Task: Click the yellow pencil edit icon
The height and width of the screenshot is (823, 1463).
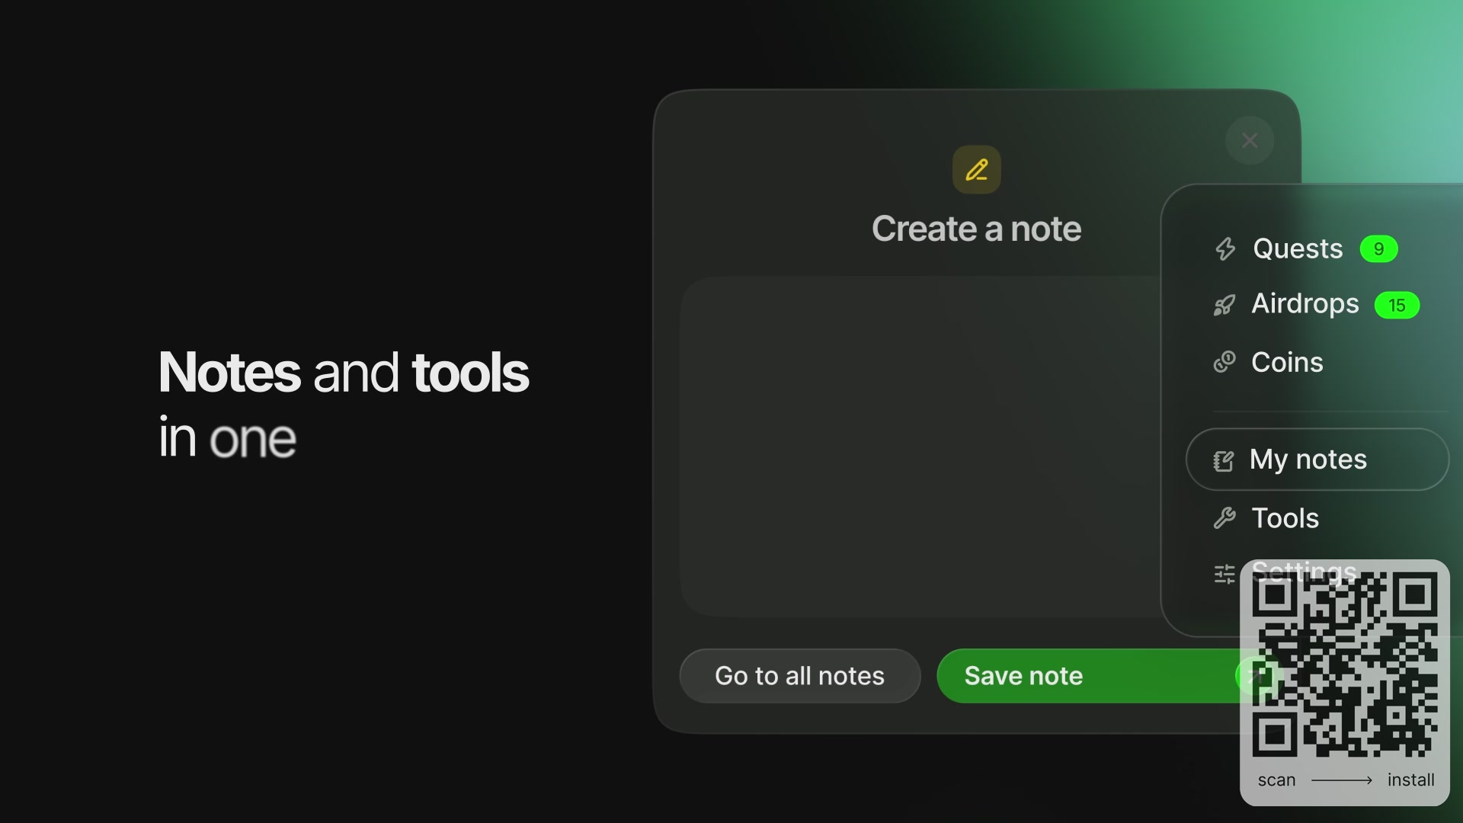Action: [x=977, y=169]
